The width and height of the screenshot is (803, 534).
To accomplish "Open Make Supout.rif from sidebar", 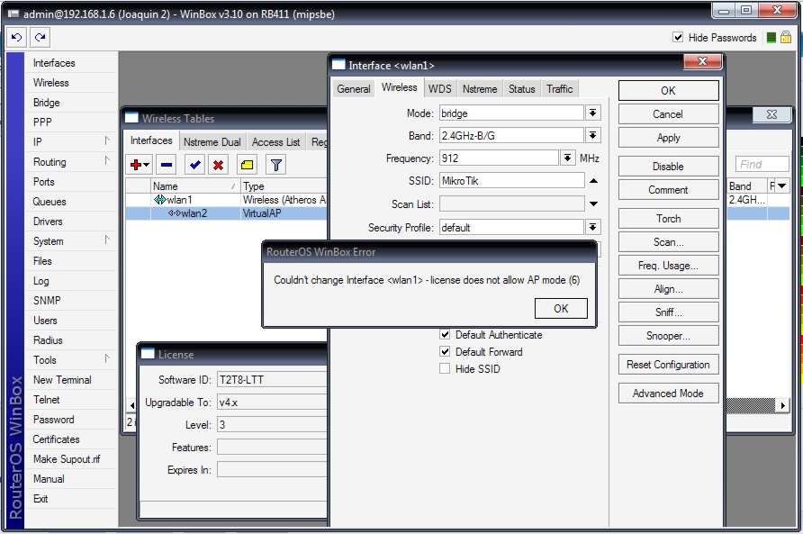I will tap(67, 459).
